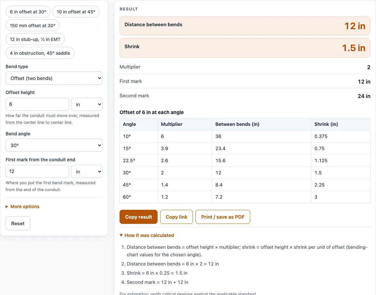The height and width of the screenshot is (295, 376).
Task: Click the Second mark value 24 in
Action: [x=364, y=96]
